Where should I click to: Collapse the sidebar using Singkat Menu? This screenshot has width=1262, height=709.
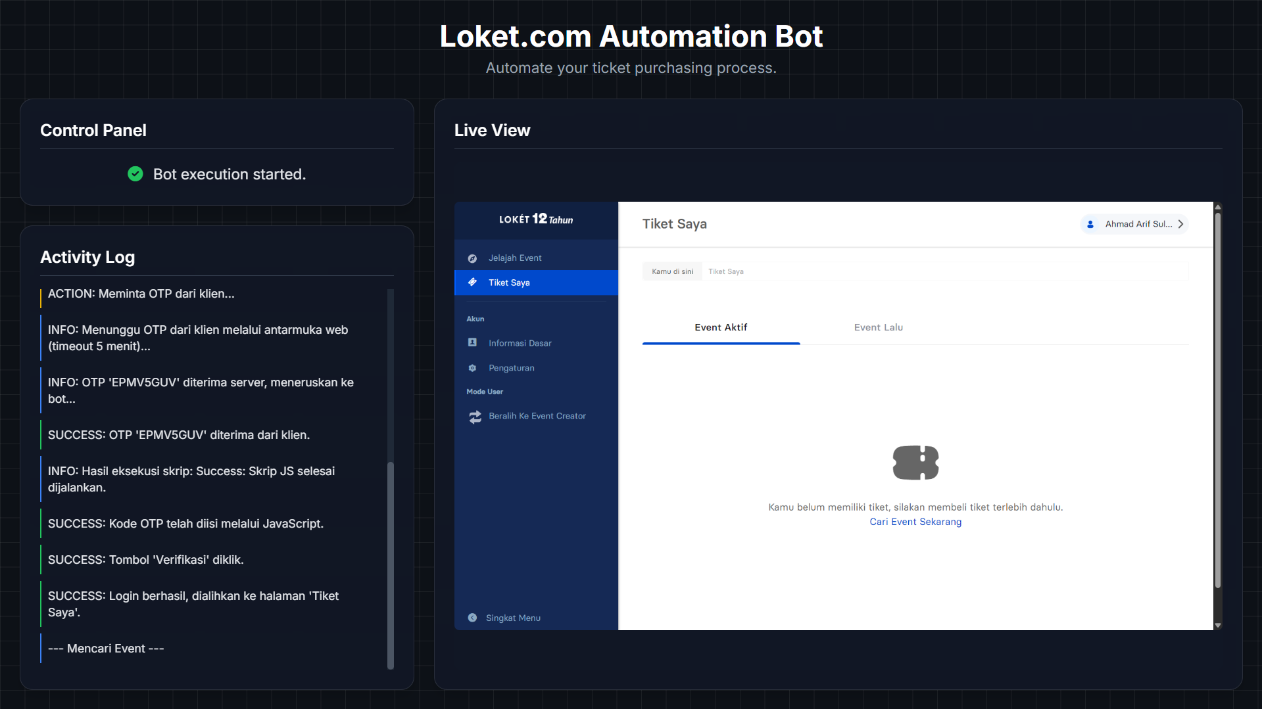click(504, 618)
